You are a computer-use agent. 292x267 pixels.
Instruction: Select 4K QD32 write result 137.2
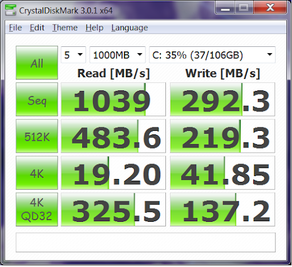pos(222,210)
